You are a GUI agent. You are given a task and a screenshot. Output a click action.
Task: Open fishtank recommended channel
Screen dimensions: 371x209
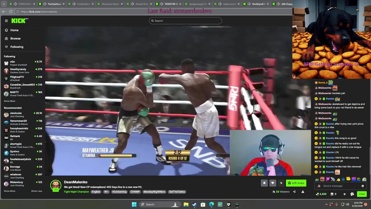(x=23, y=138)
